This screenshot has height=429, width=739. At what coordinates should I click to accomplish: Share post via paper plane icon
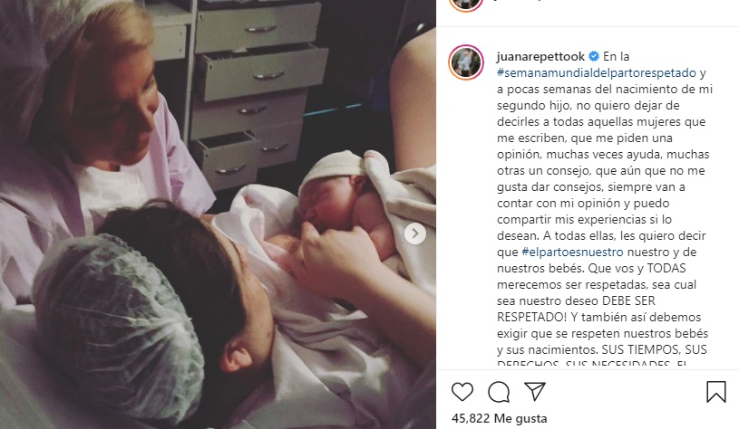point(535,391)
